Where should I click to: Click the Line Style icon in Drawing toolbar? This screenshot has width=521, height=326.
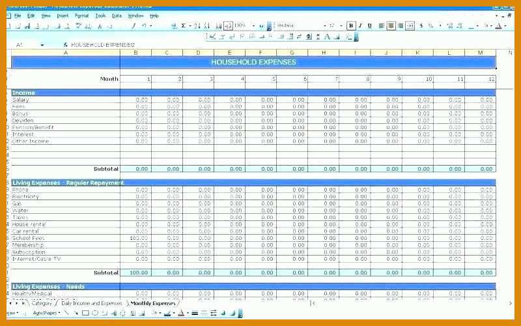click(195, 313)
